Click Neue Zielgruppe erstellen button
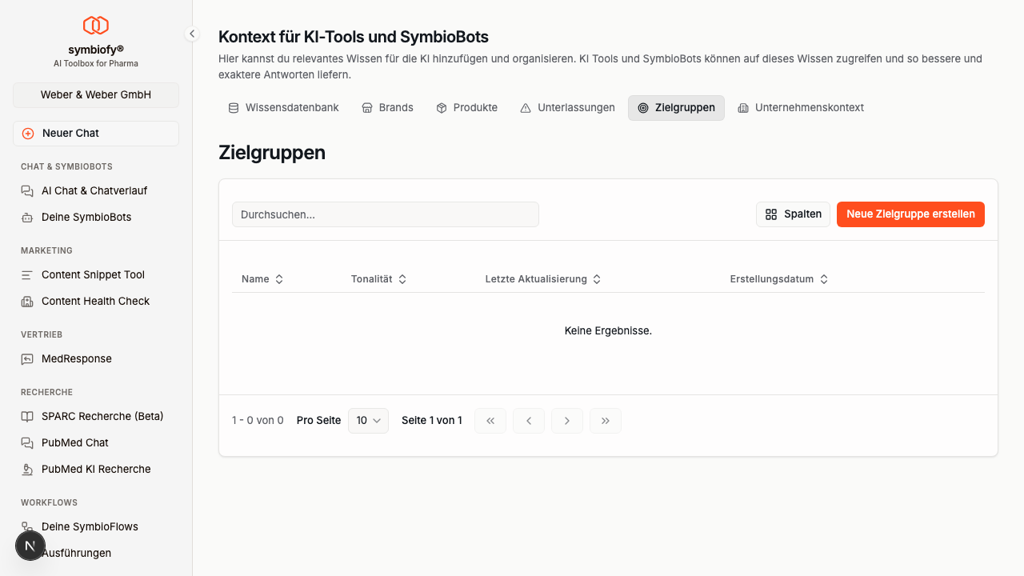 point(910,214)
